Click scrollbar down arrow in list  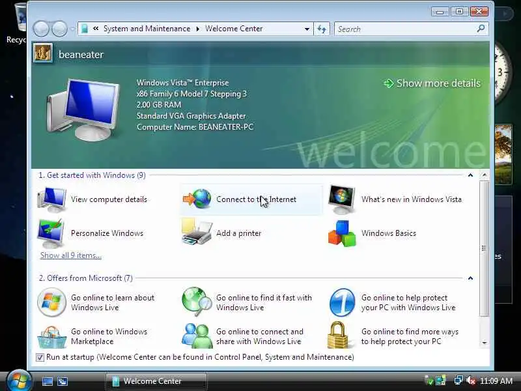pos(485,343)
